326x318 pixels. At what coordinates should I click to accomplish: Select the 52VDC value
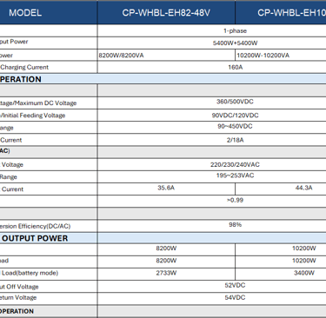click(x=235, y=285)
